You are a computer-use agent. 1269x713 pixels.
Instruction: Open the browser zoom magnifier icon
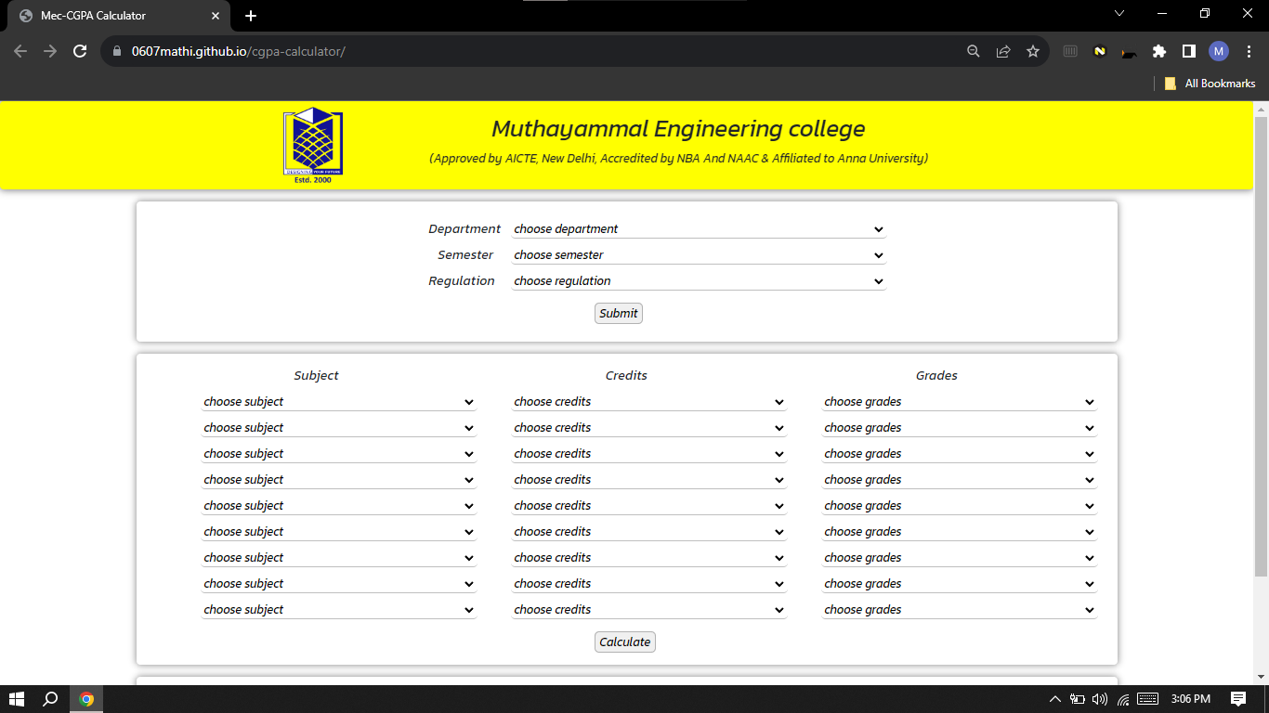coord(974,51)
